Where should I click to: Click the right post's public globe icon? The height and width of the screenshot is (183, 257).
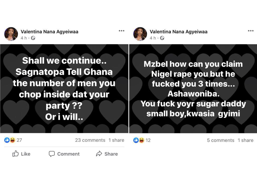(162, 38)
